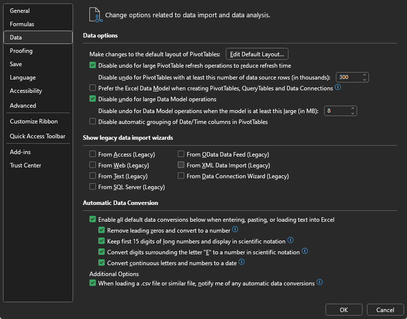Open Accessibility options
The width and height of the screenshot is (407, 319).
pyautogui.click(x=38, y=91)
